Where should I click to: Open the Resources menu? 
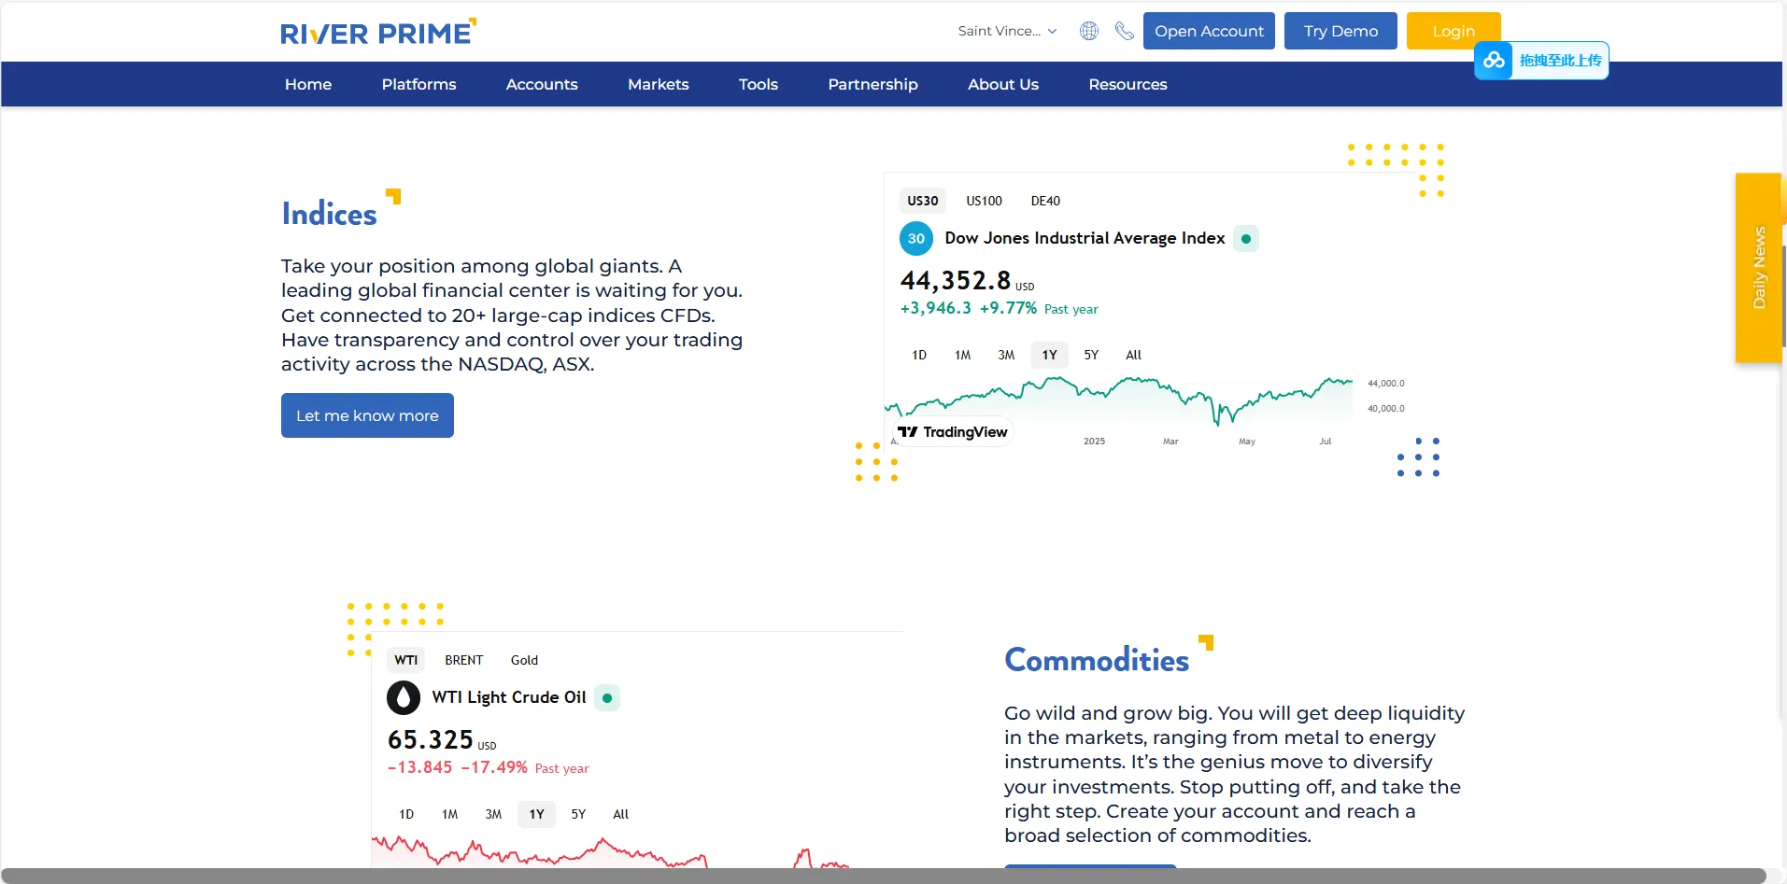1128,84
